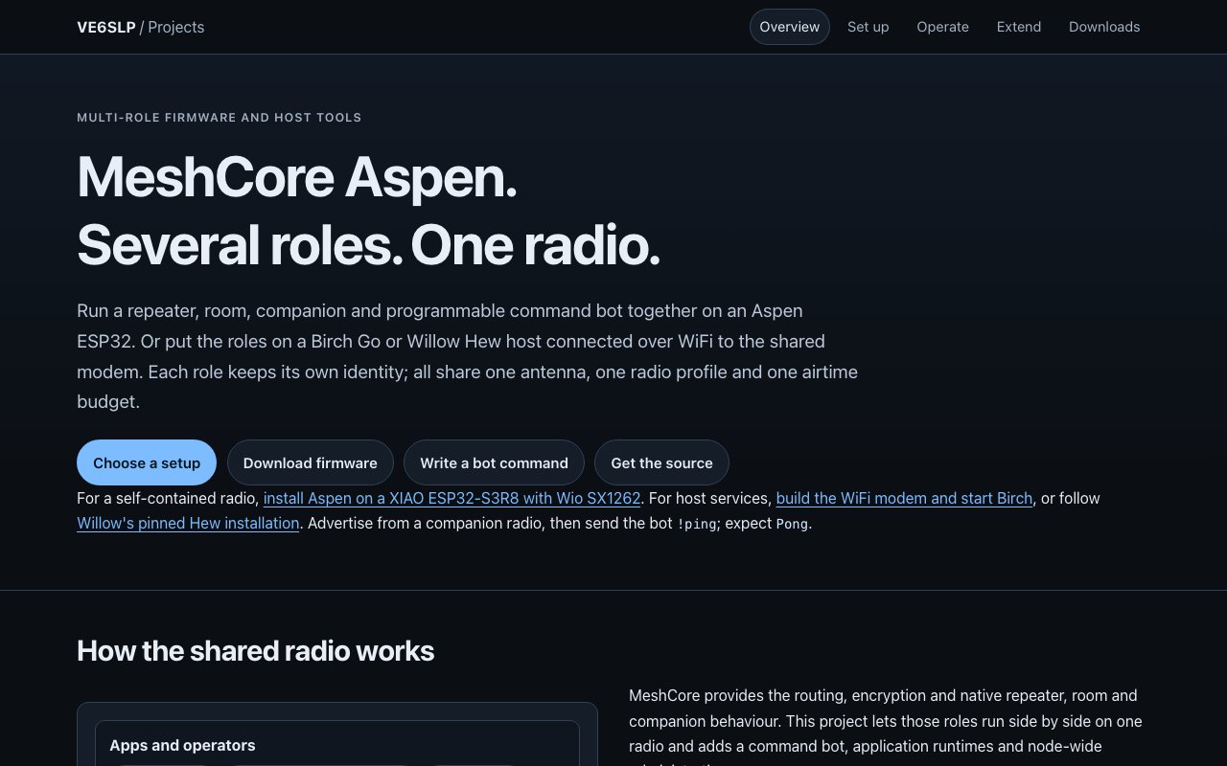1227x766 pixels.
Task: Click the VE6SLP site name
Action: point(106,27)
